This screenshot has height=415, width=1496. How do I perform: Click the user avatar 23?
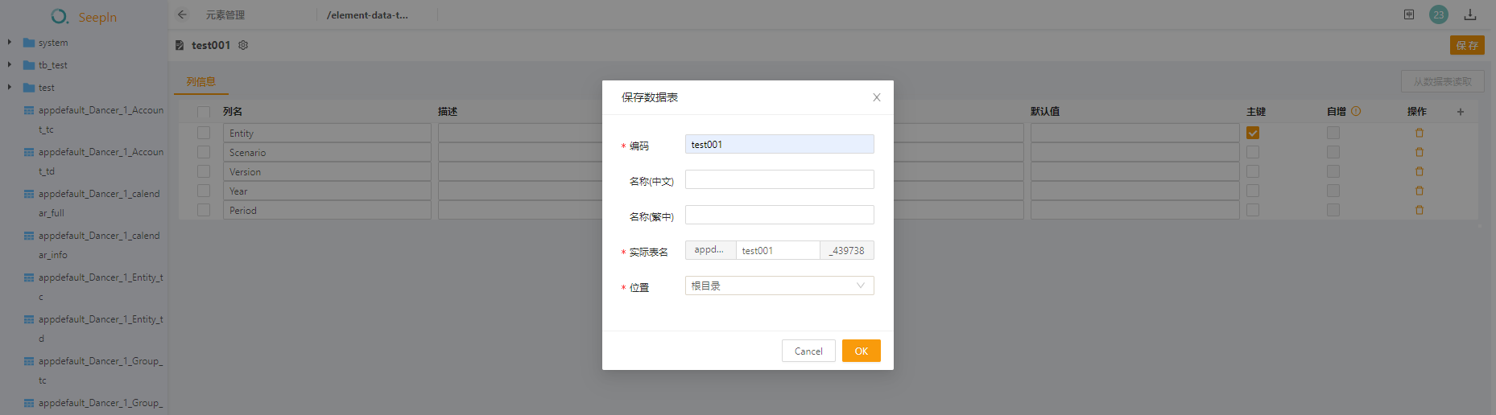[x=1439, y=14]
